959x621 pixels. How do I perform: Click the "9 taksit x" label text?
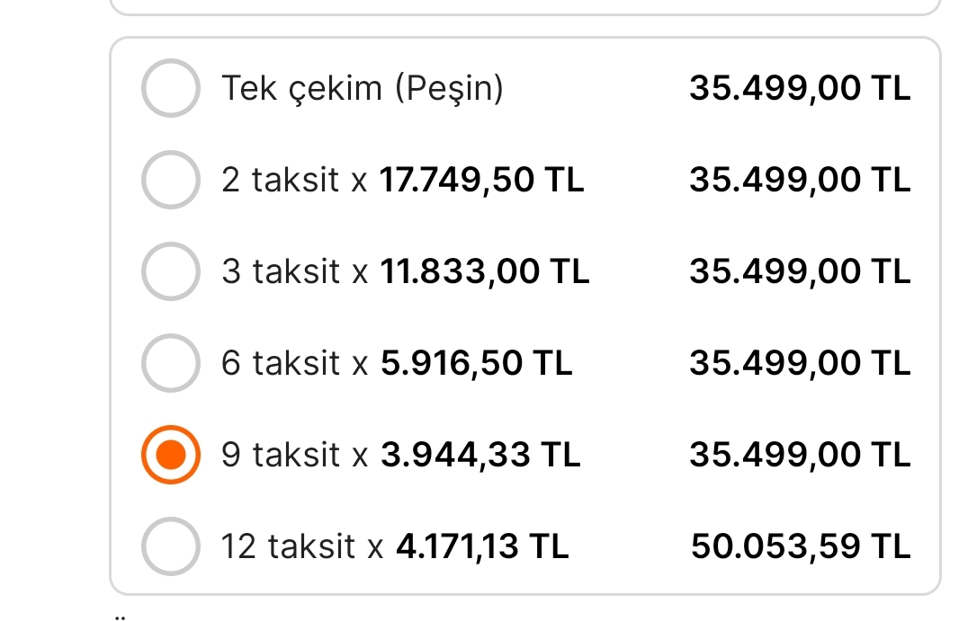pyautogui.click(x=294, y=455)
